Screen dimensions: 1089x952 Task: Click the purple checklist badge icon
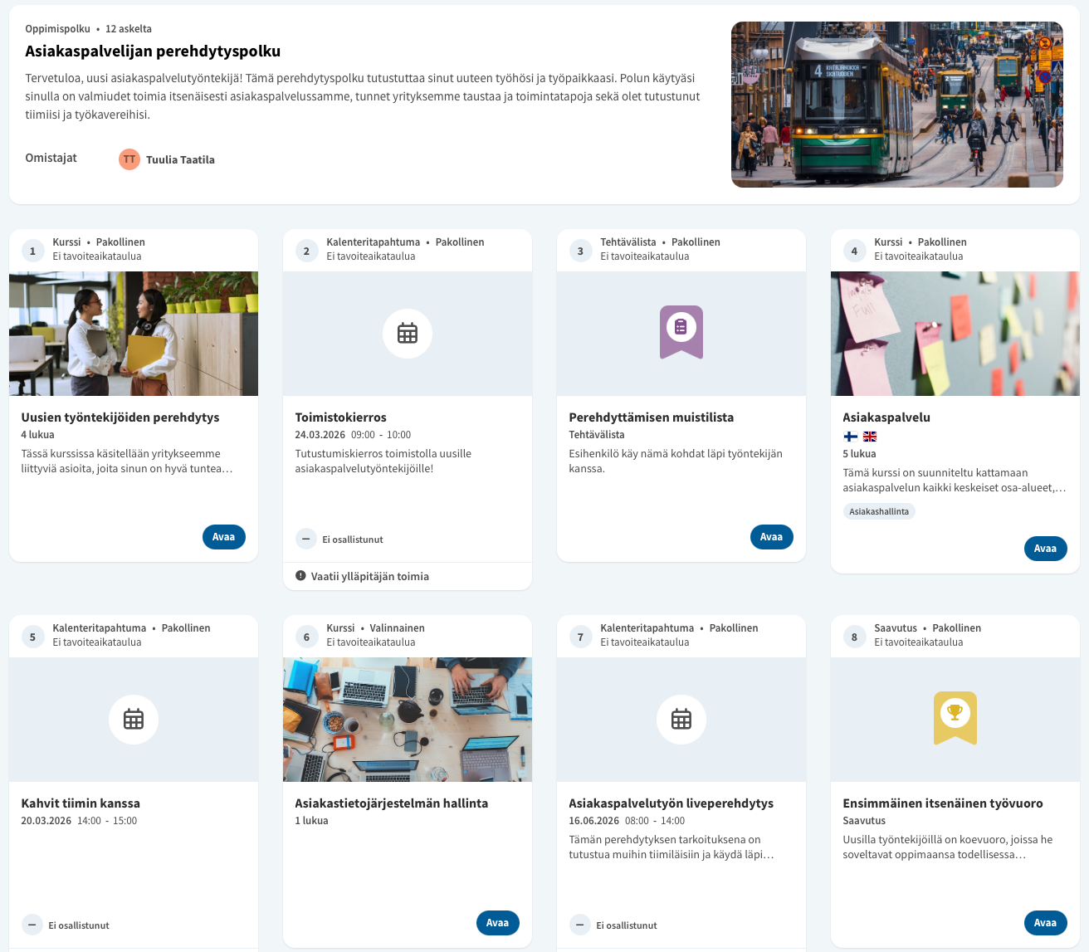[x=681, y=332]
